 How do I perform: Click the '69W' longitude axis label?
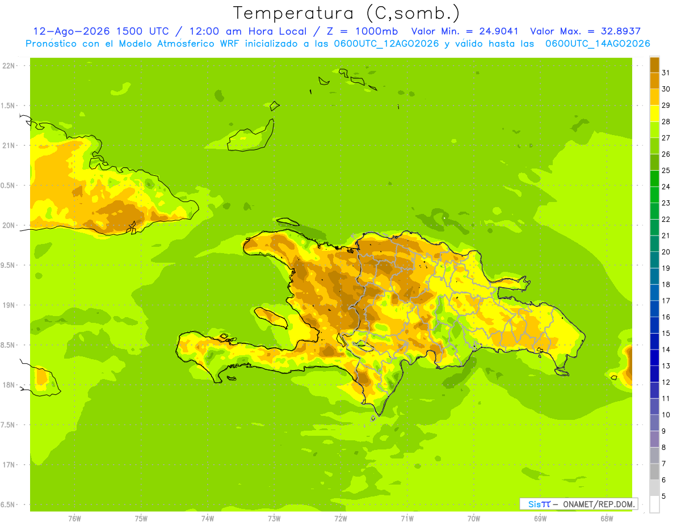540,519
